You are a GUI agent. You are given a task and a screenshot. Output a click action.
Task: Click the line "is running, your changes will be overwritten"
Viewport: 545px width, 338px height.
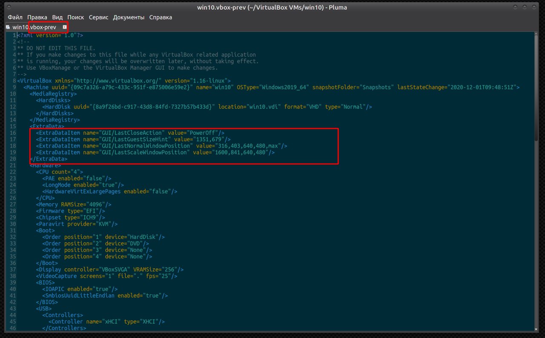(x=138, y=61)
